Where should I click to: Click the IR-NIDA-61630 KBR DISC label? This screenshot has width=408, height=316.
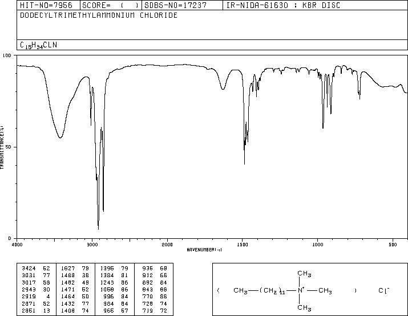point(283,5)
